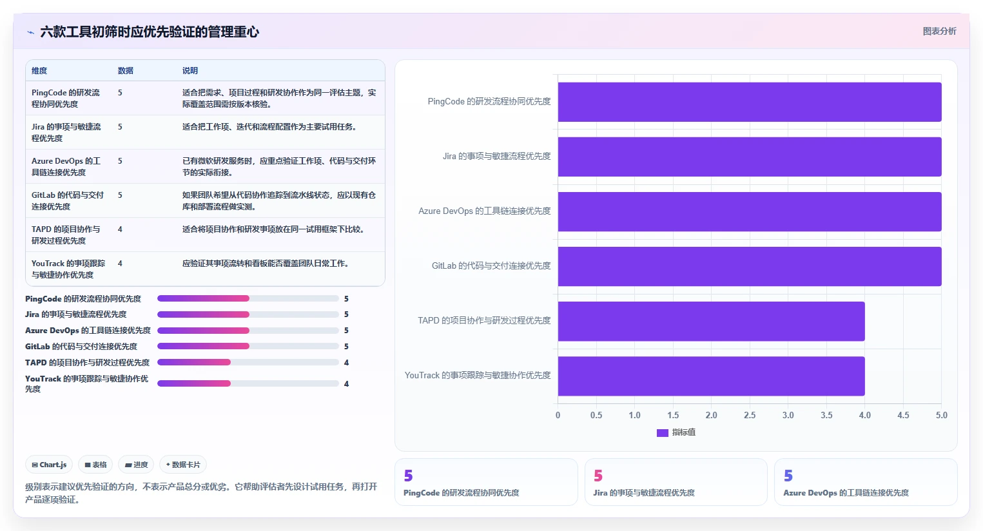This screenshot has height=531, width=983.
Task: Click the TAPD progress bar in list
Action: pos(248,362)
